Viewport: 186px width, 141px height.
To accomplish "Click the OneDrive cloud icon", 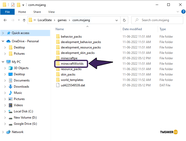I will pos(8,41).
